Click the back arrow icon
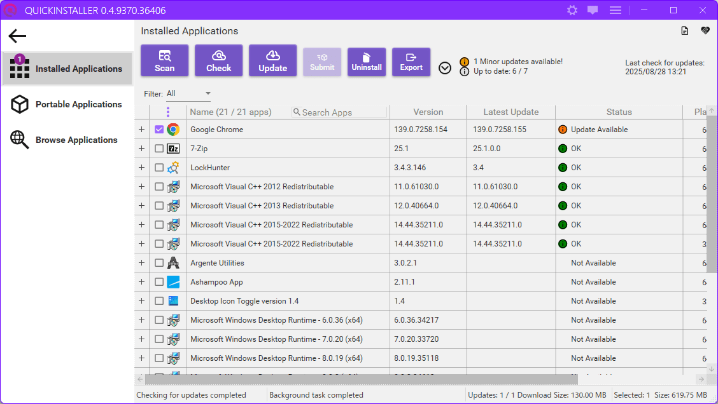The width and height of the screenshot is (718, 404). (x=17, y=36)
